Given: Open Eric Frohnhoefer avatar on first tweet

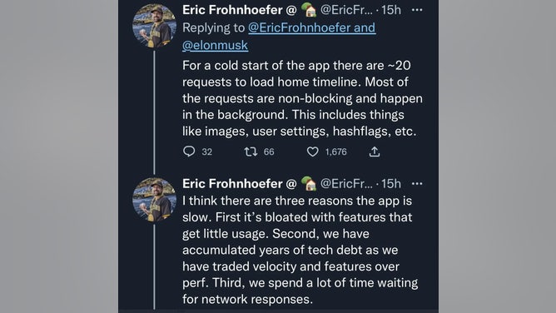Looking at the screenshot, I should pyautogui.click(x=154, y=26).
